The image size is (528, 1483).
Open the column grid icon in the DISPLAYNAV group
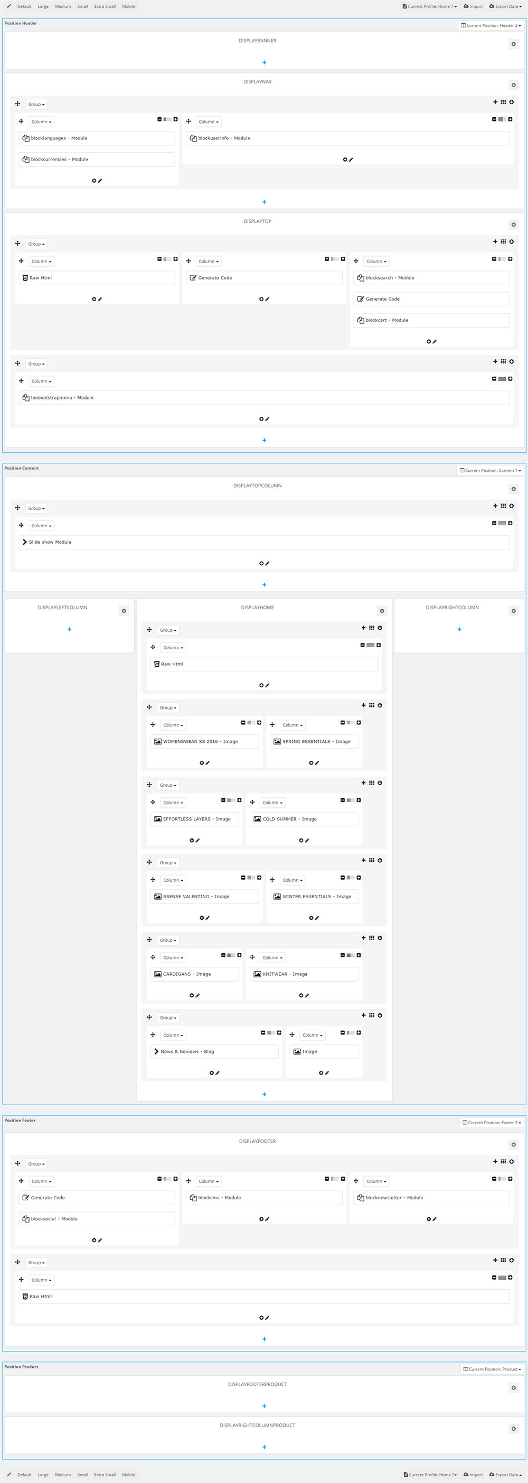[503, 102]
